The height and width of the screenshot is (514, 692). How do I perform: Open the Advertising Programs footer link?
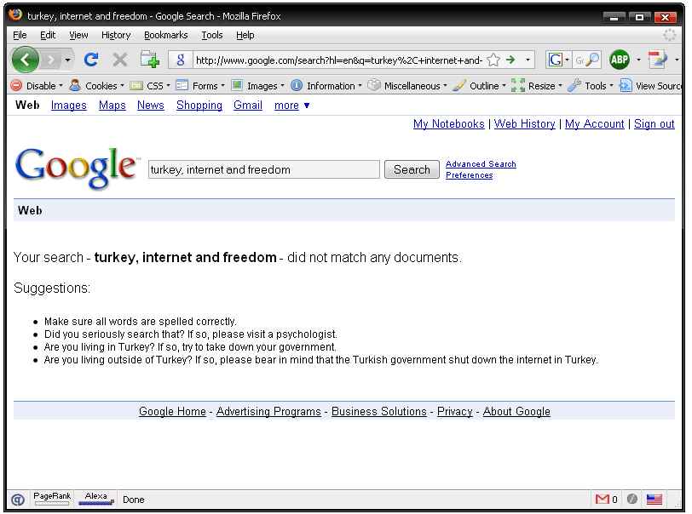(x=268, y=411)
